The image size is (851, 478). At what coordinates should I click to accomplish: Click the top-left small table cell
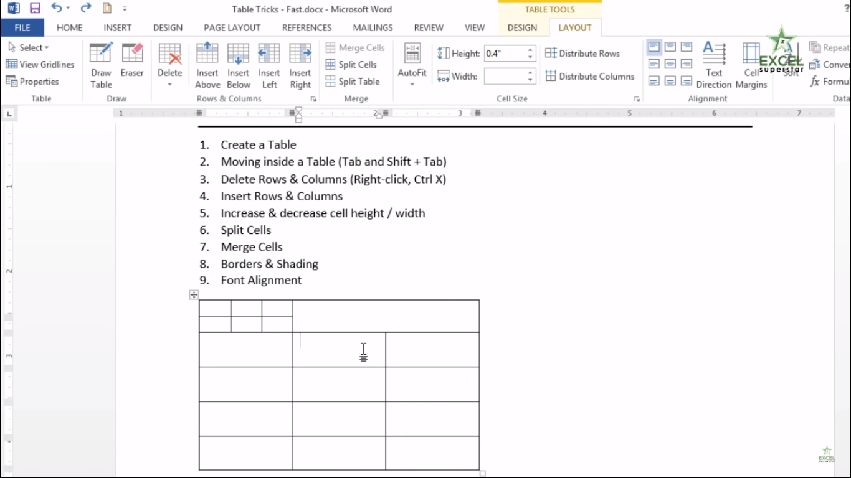pos(215,308)
